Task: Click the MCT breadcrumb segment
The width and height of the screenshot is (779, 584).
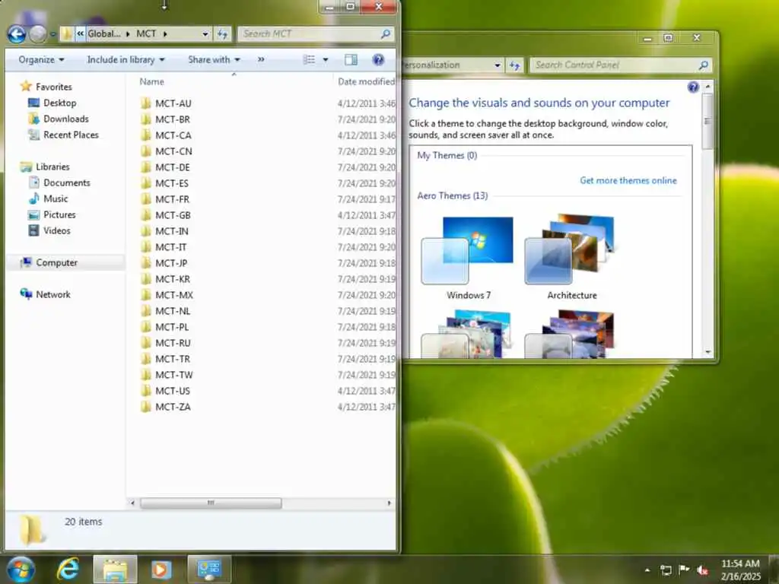Action: pos(146,33)
